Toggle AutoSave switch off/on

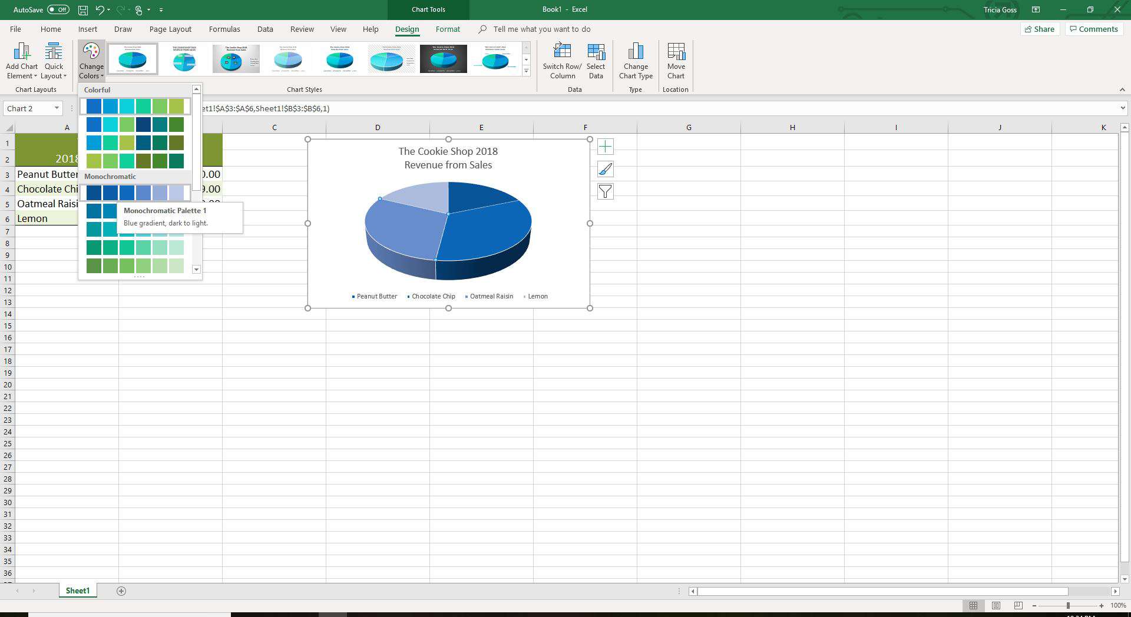coord(58,9)
